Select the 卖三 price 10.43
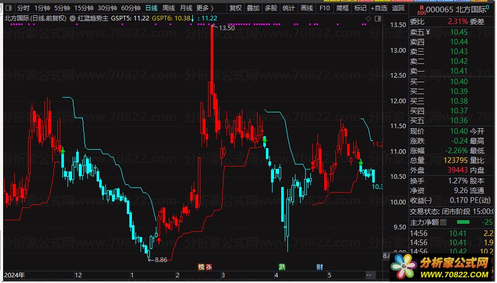Image resolution: width=497 pixels, height=283 pixels. [x=459, y=51]
